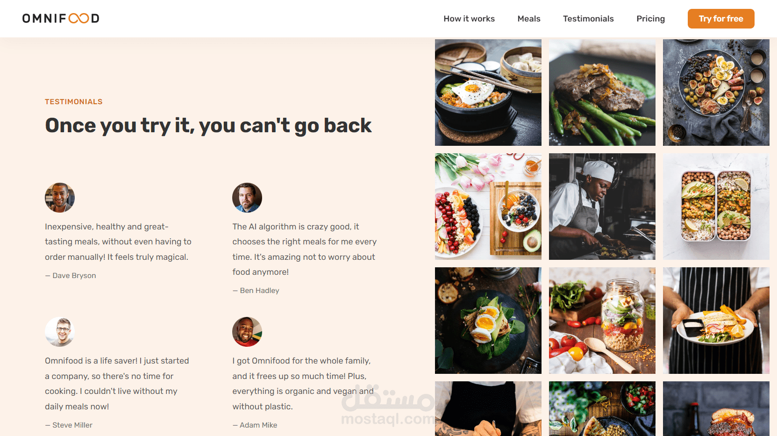Open the fig and fruit platter photo
This screenshot has height=436, width=777.
716,93
